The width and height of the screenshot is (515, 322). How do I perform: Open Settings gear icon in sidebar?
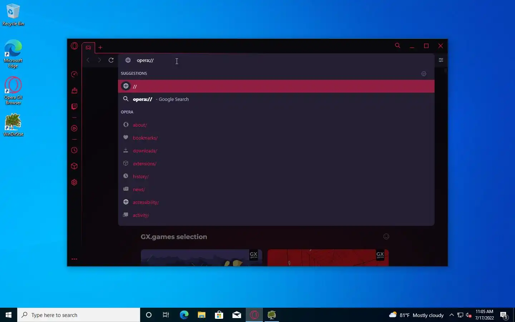[x=74, y=182]
